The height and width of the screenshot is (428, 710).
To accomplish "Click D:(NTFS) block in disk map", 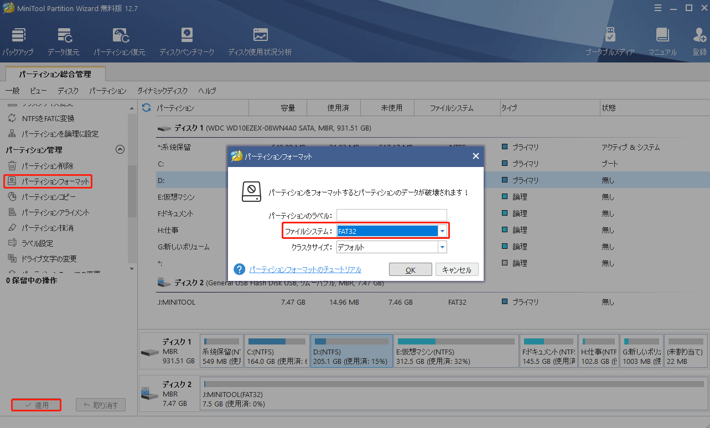I will click(351, 351).
